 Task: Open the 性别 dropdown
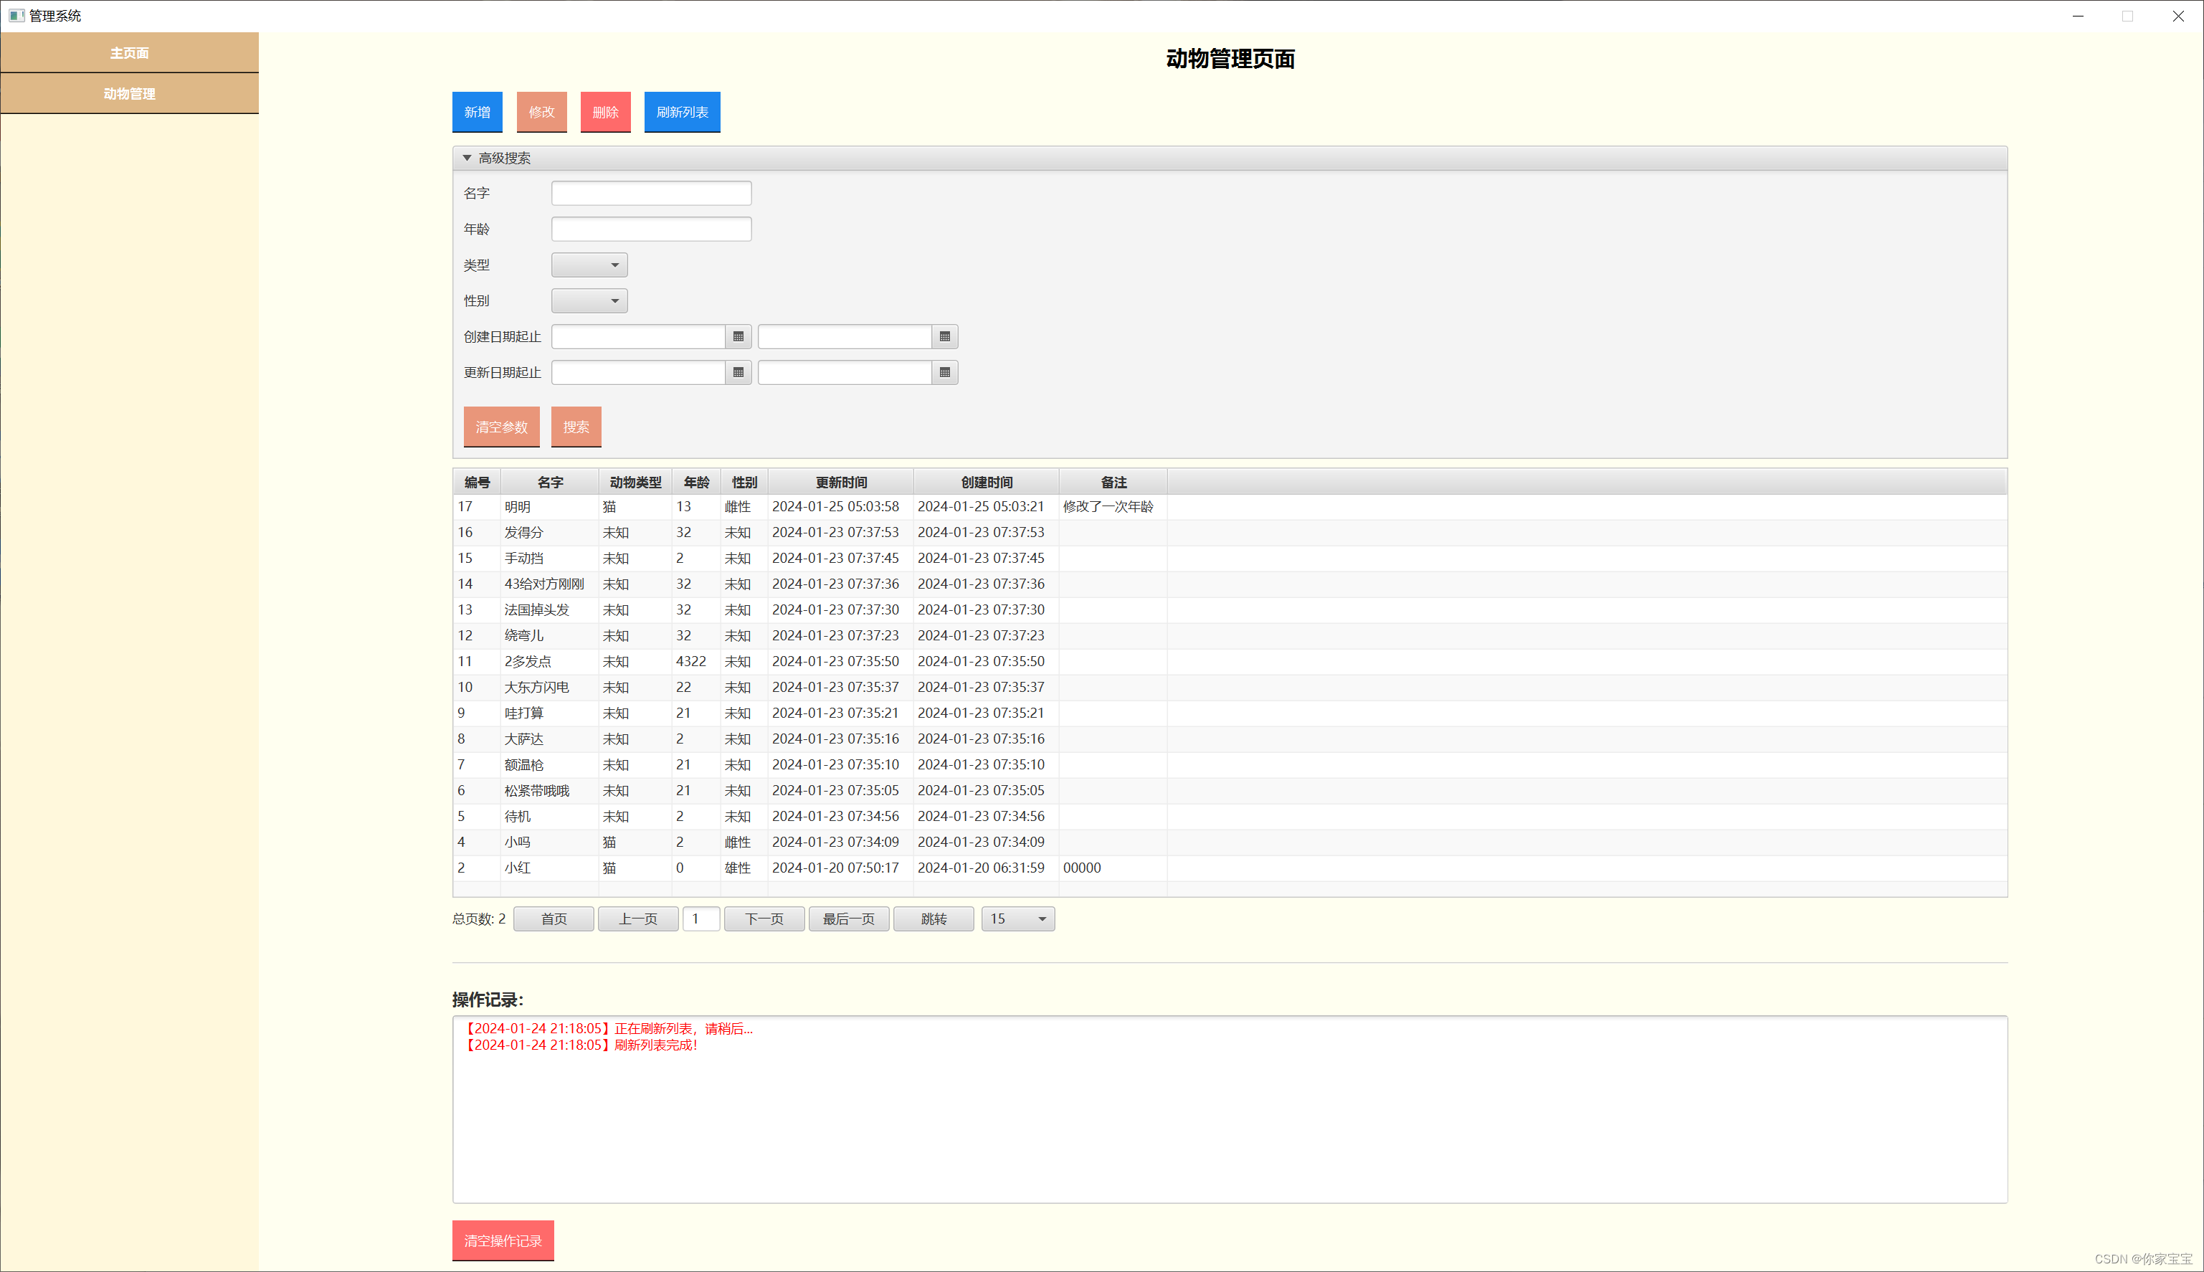[589, 300]
